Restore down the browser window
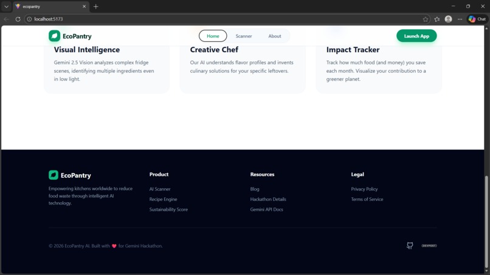Screen dimensions: 490x275 [x=468, y=6]
